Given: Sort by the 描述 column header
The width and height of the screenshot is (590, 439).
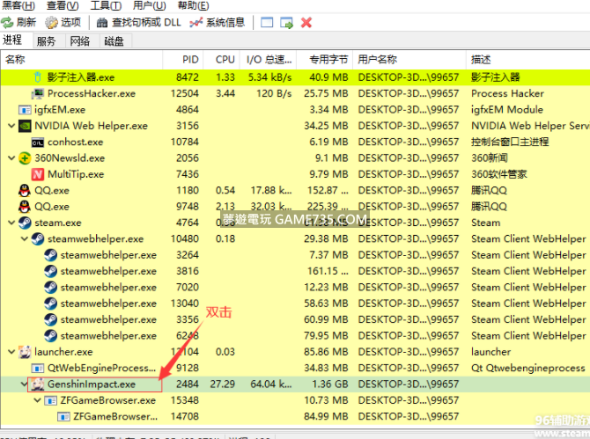Looking at the screenshot, I should (527, 60).
